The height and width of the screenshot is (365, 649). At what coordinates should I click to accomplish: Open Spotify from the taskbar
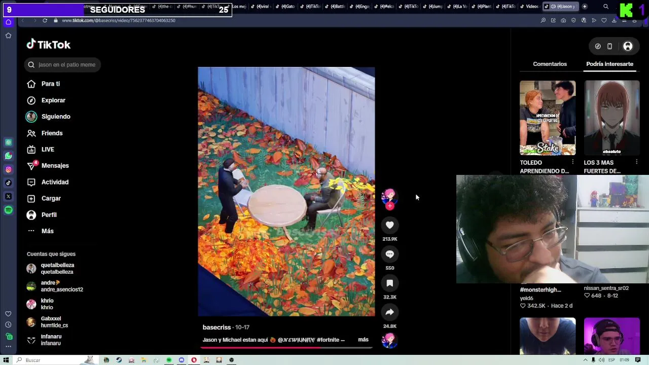(x=169, y=360)
